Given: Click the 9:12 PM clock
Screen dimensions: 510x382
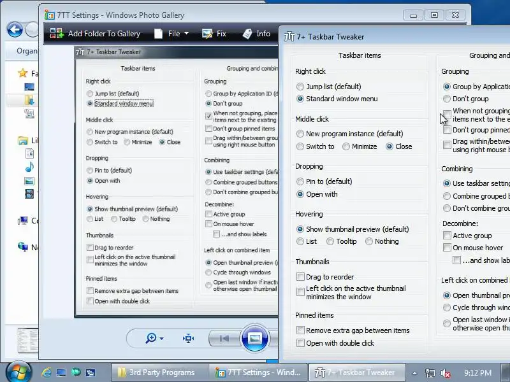Looking at the screenshot, I should click(477, 372).
